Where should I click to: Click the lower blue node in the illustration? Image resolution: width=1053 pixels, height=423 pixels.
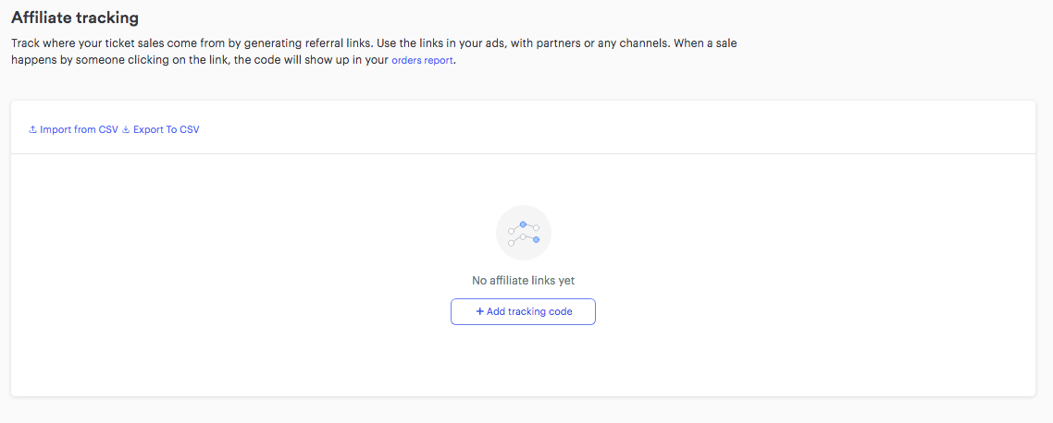pyautogui.click(x=536, y=239)
